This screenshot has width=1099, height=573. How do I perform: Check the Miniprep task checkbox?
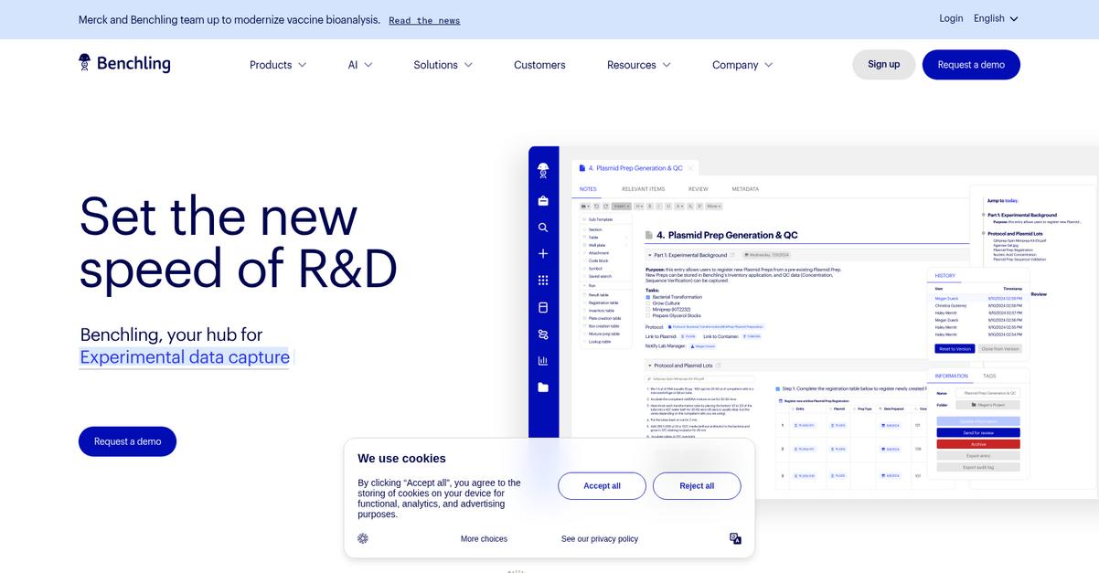(x=649, y=310)
